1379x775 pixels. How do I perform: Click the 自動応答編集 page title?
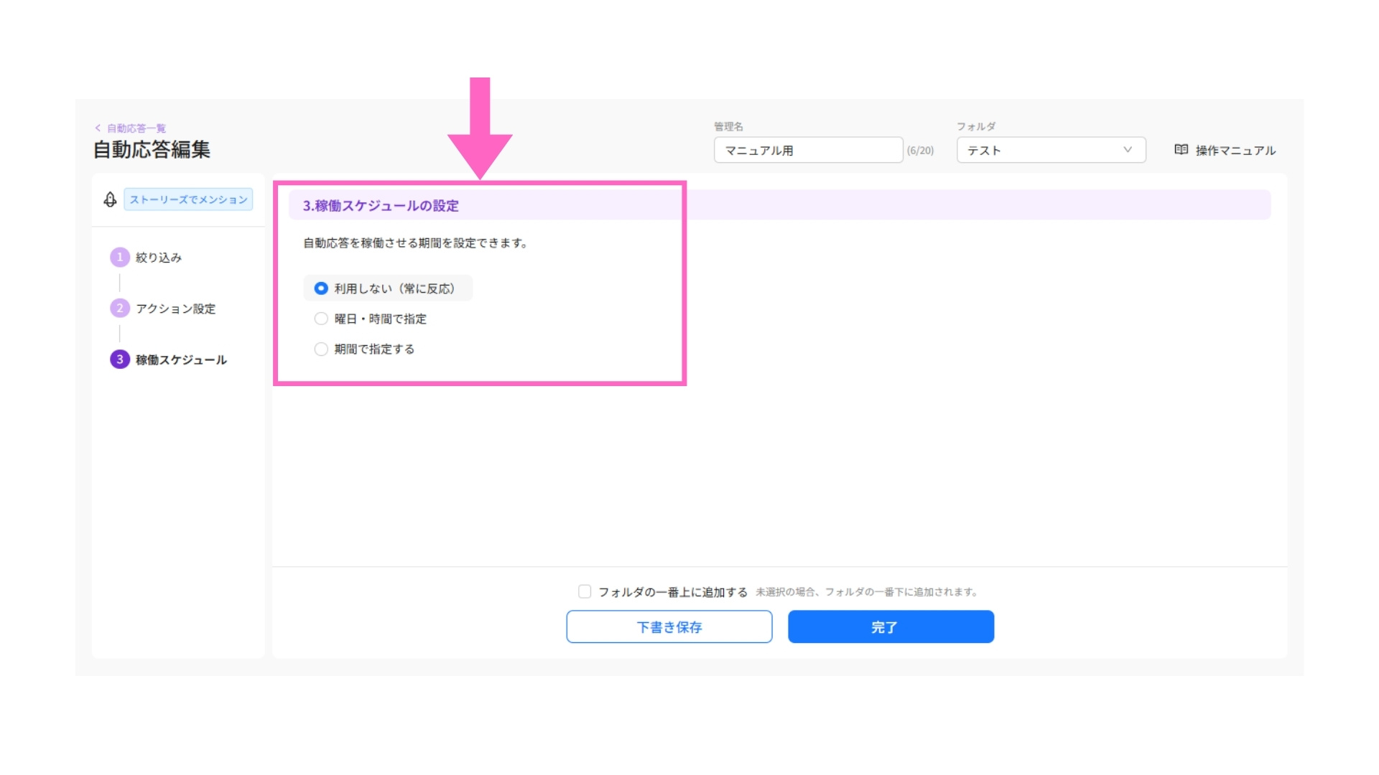coord(152,149)
